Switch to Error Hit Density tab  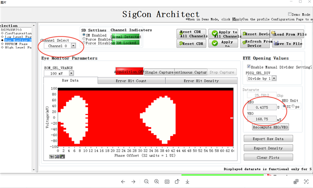[201, 81]
